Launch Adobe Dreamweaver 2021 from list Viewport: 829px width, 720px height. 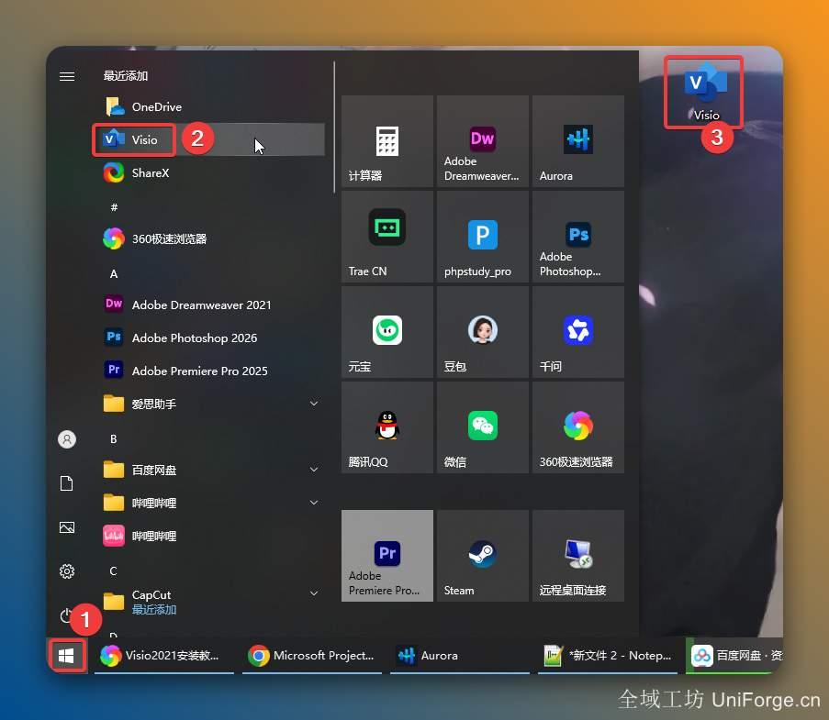click(208, 305)
